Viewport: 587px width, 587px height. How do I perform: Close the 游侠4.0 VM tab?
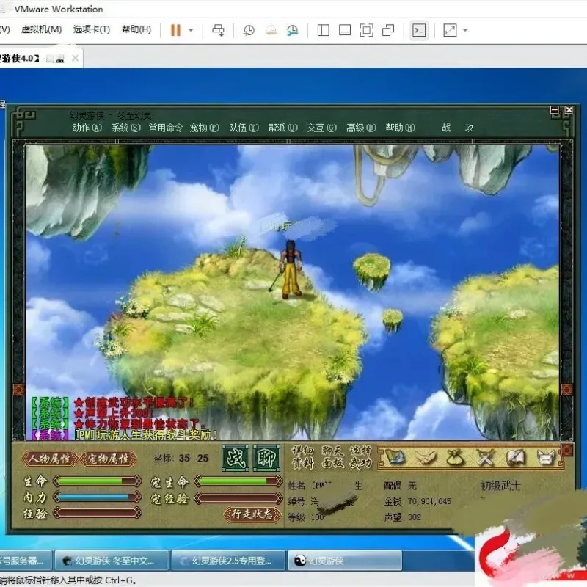point(75,58)
